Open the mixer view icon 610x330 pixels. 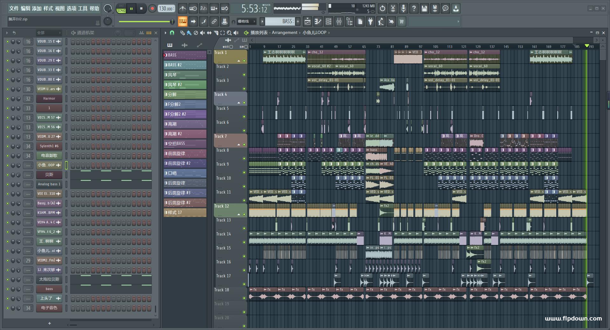coord(339,22)
